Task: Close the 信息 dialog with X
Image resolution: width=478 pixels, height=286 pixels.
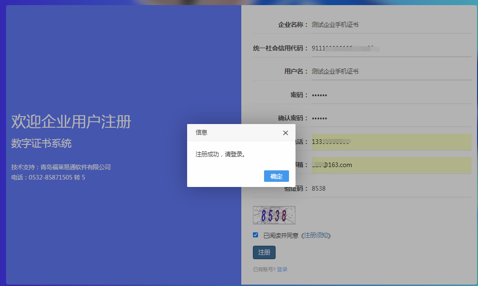Action: click(285, 133)
